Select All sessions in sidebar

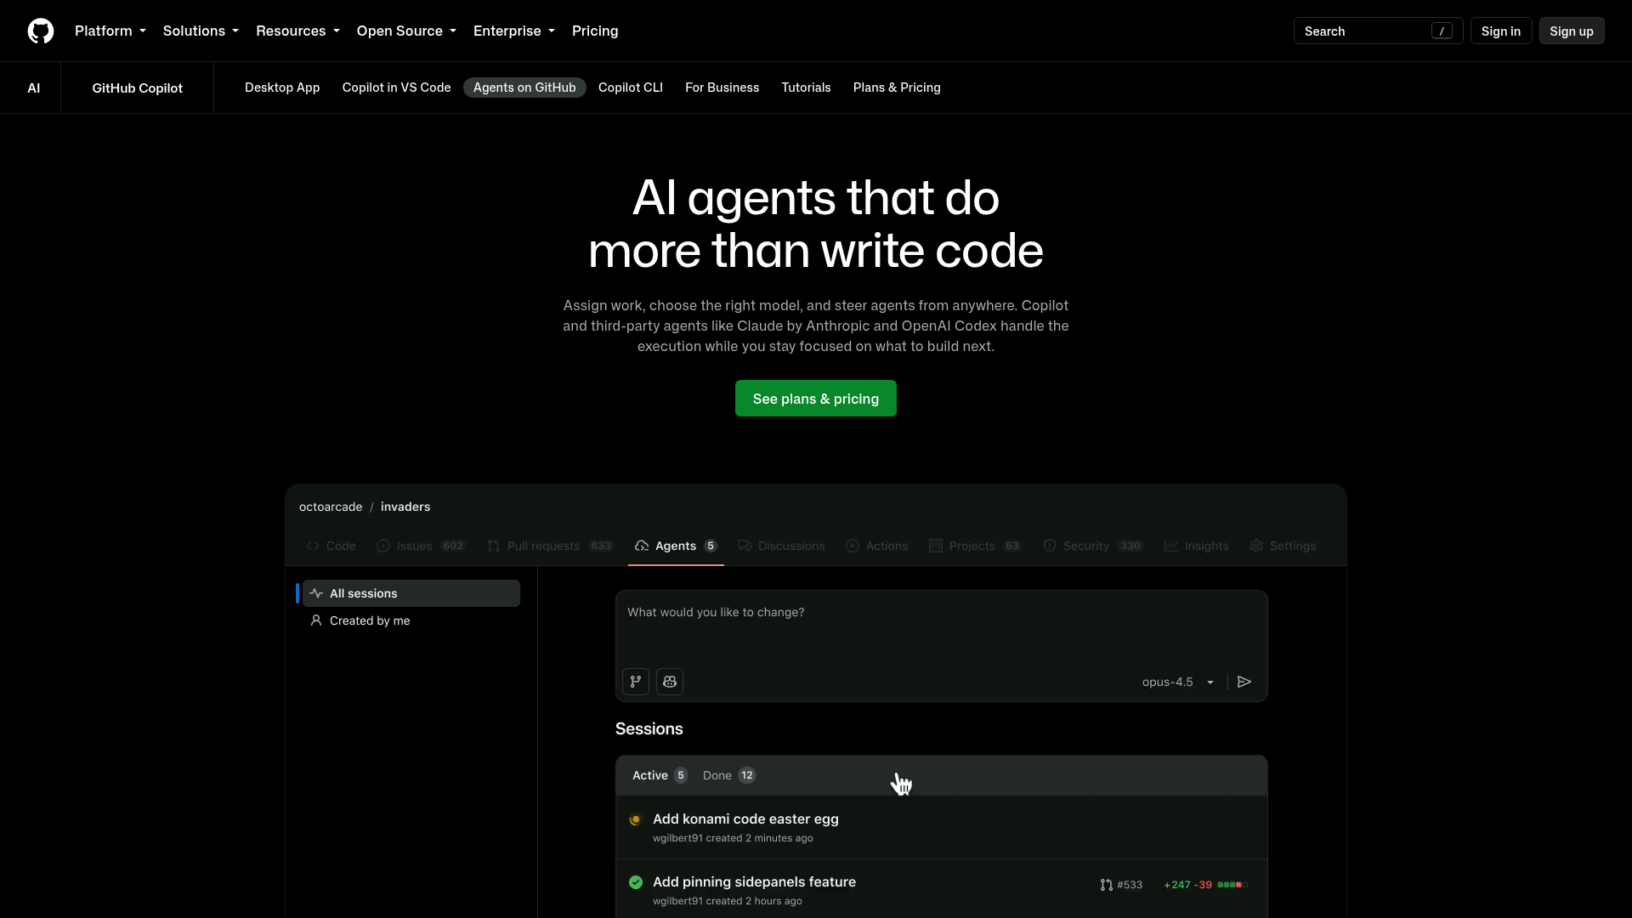(411, 593)
